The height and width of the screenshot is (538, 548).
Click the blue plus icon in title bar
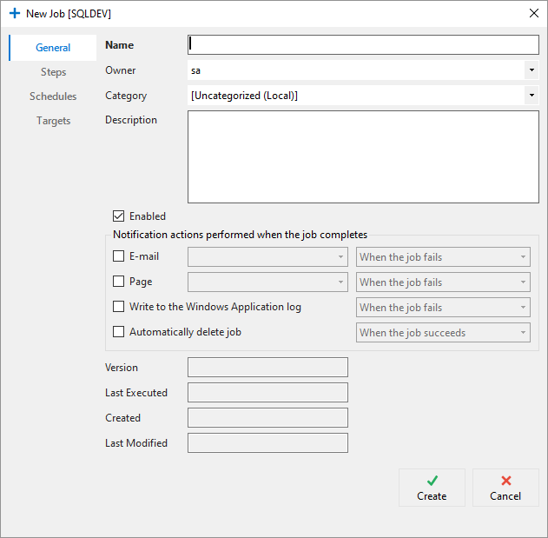14,14
